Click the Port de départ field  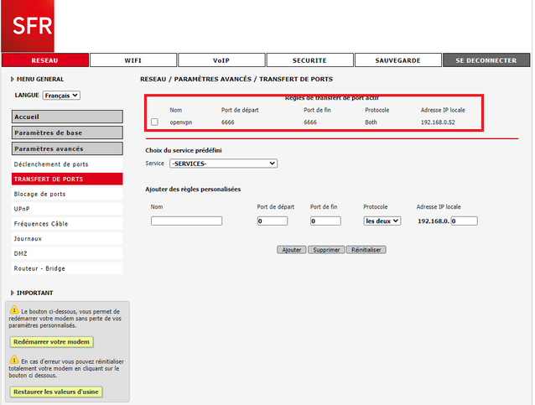[273, 221]
